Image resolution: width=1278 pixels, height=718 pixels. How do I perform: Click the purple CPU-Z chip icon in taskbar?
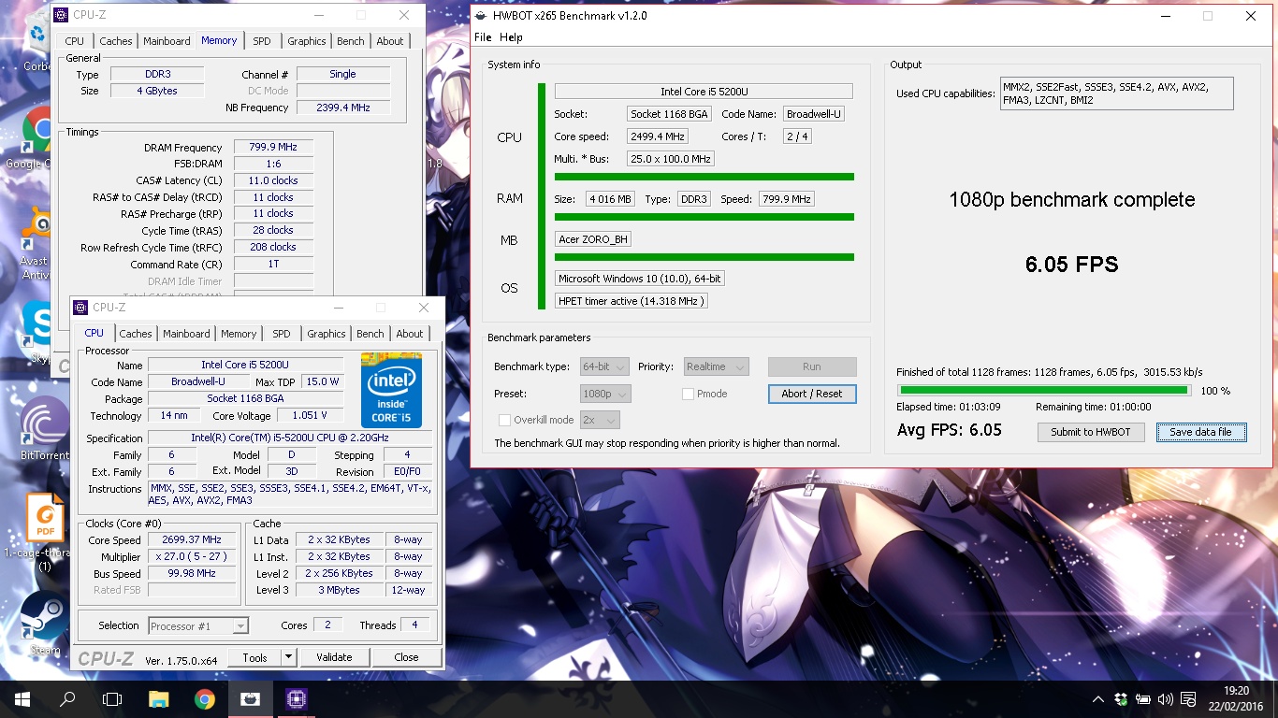(297, 698)
